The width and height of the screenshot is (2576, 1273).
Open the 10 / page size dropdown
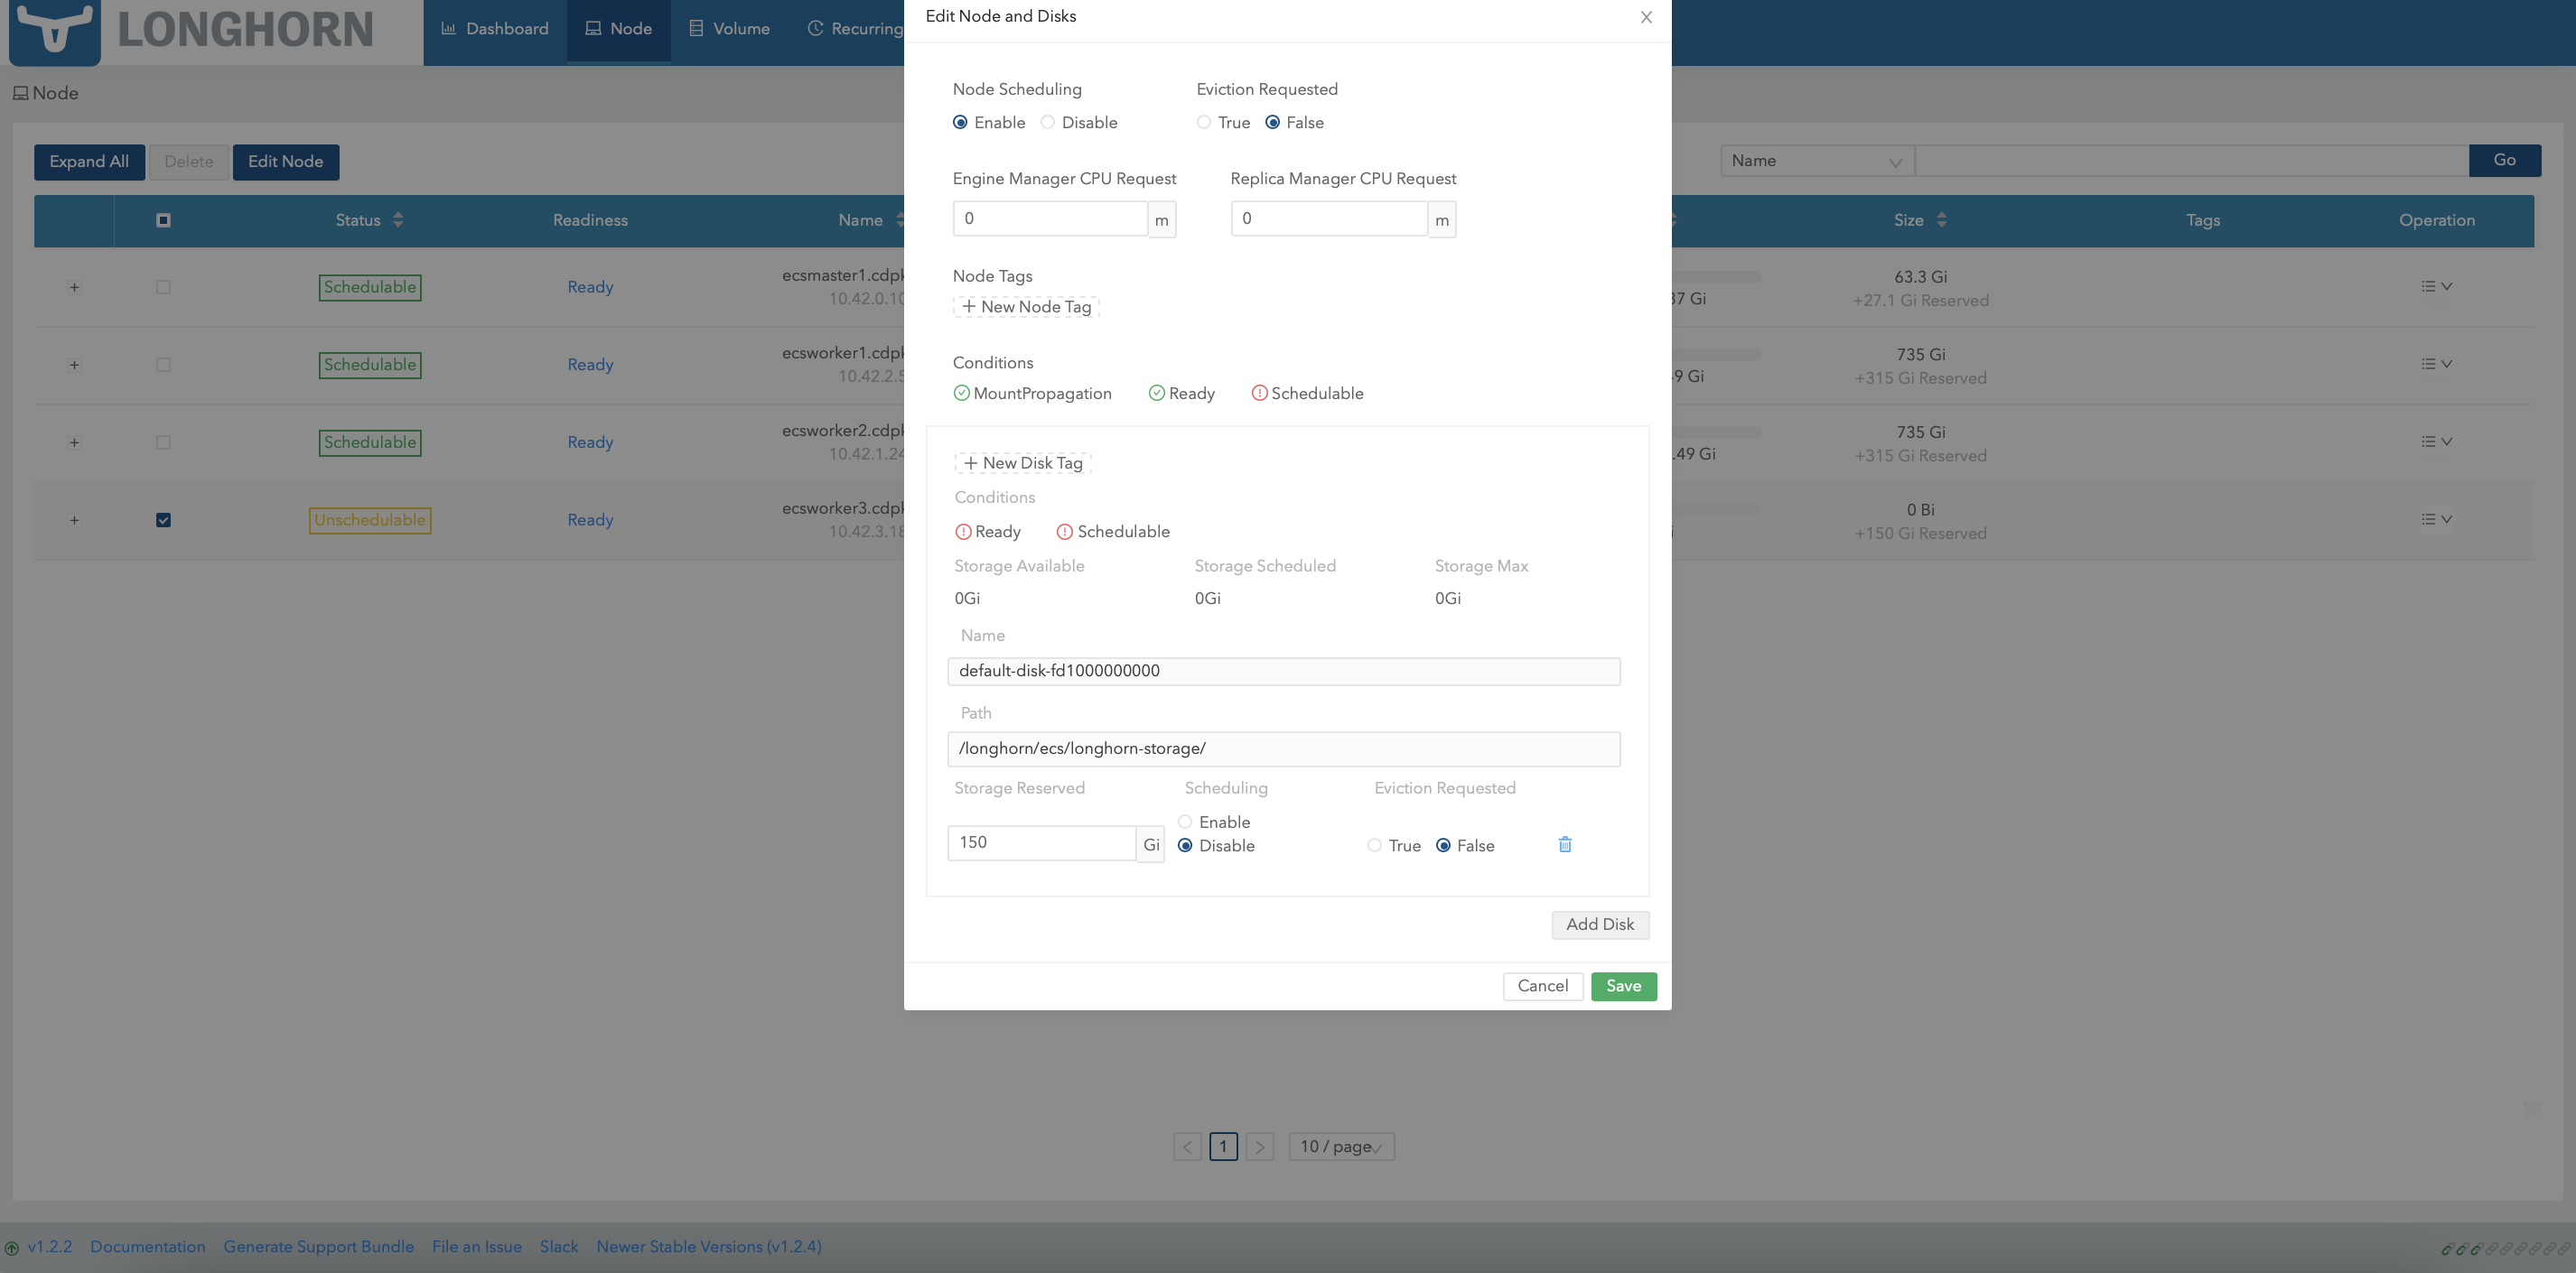(x=1341, y=1146)
